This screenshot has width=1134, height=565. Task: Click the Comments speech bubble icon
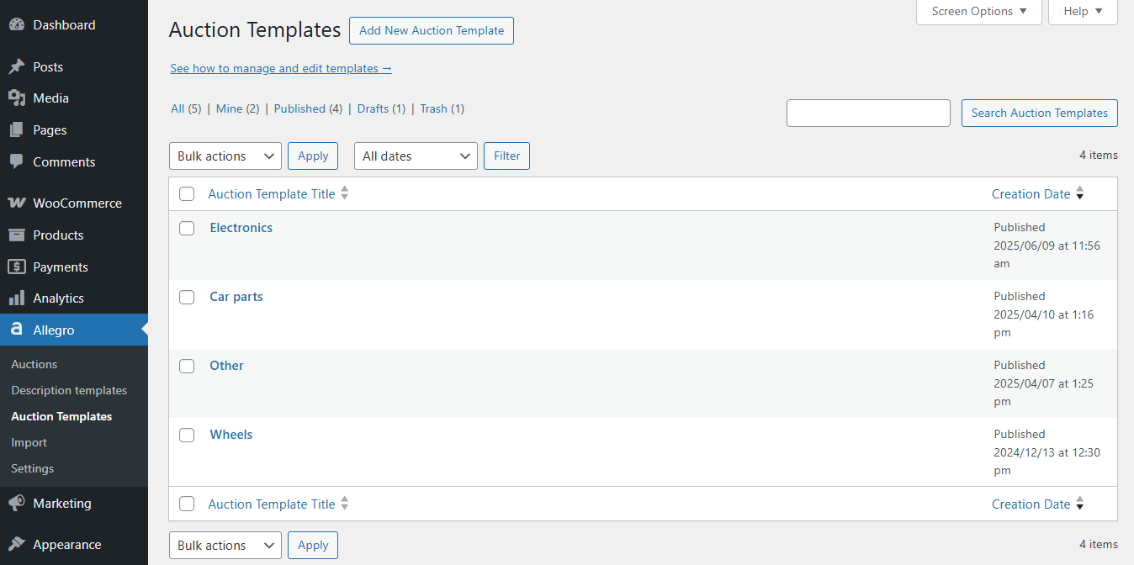point(17,161)
